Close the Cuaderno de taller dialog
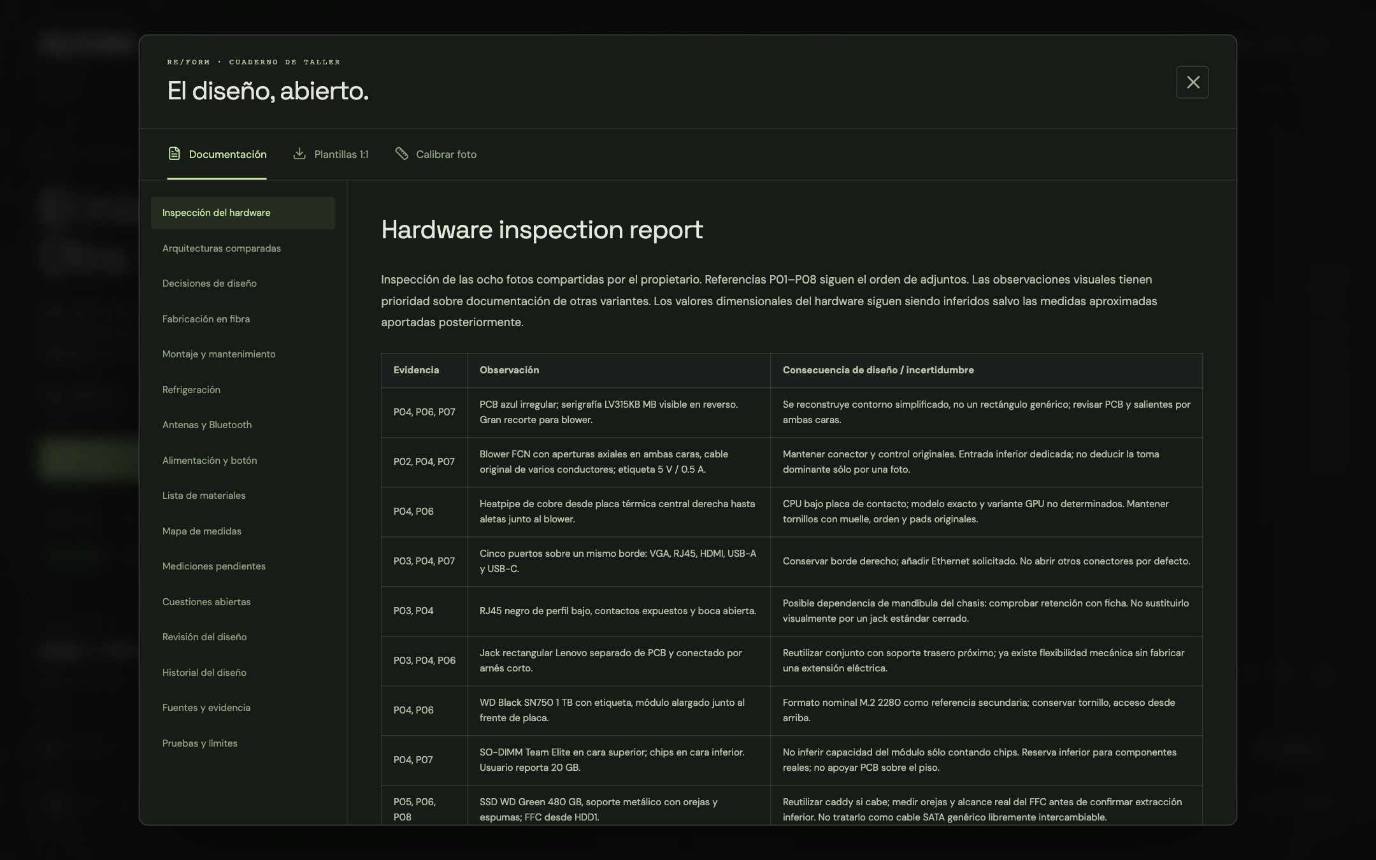1376x860 pixels. tap(1192, 82)
